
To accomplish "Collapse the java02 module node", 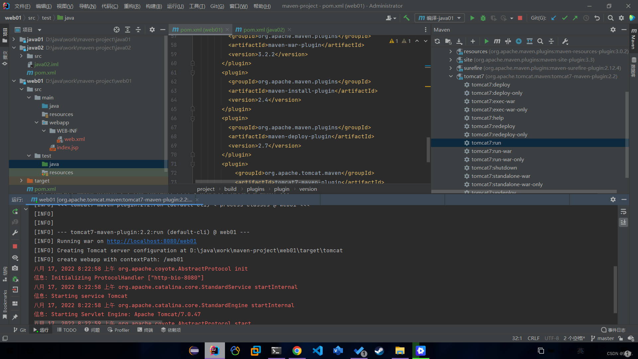I will coord(14,48).
